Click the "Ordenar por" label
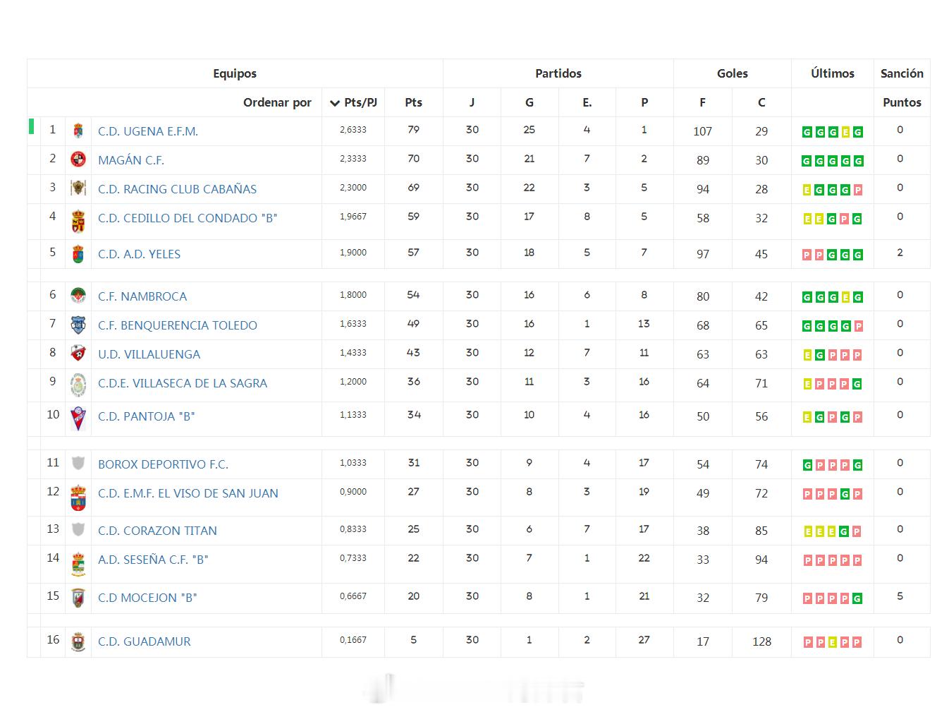This screenshot has height=712, width=949. [x=277, y=102]
